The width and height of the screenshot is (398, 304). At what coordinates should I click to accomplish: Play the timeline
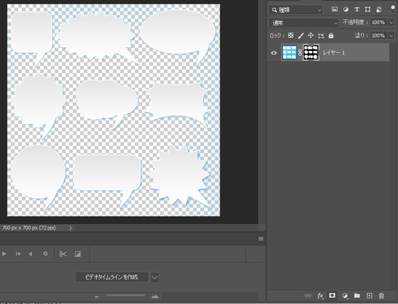4,254
